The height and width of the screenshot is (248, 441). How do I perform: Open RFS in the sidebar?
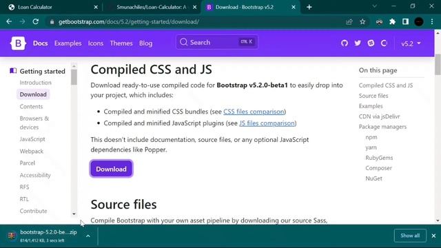pos(25,187)
